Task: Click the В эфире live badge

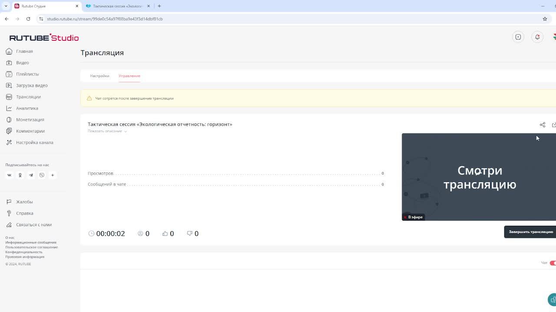Action: pos(413,217)
